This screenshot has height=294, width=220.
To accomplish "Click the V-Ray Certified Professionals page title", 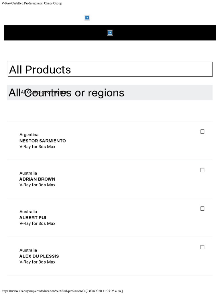I will point(32,3).
